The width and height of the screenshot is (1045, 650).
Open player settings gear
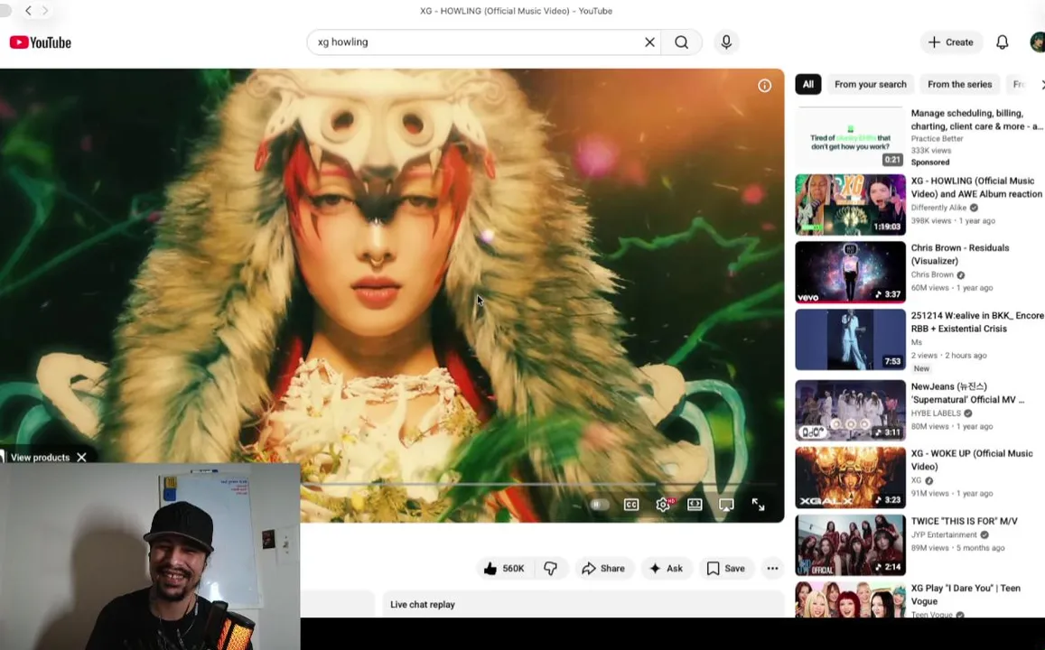click(663, 504)
